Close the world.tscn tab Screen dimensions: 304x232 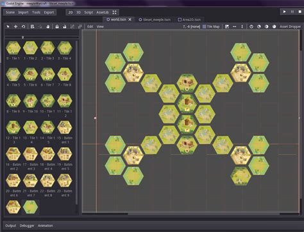click(130, 19)
